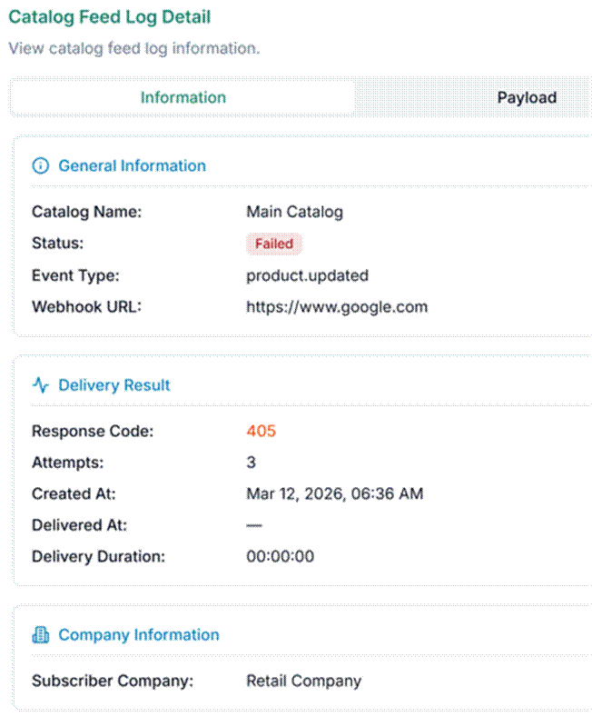Open the https://www.google.com webhook URL

[x=337, y=307]
